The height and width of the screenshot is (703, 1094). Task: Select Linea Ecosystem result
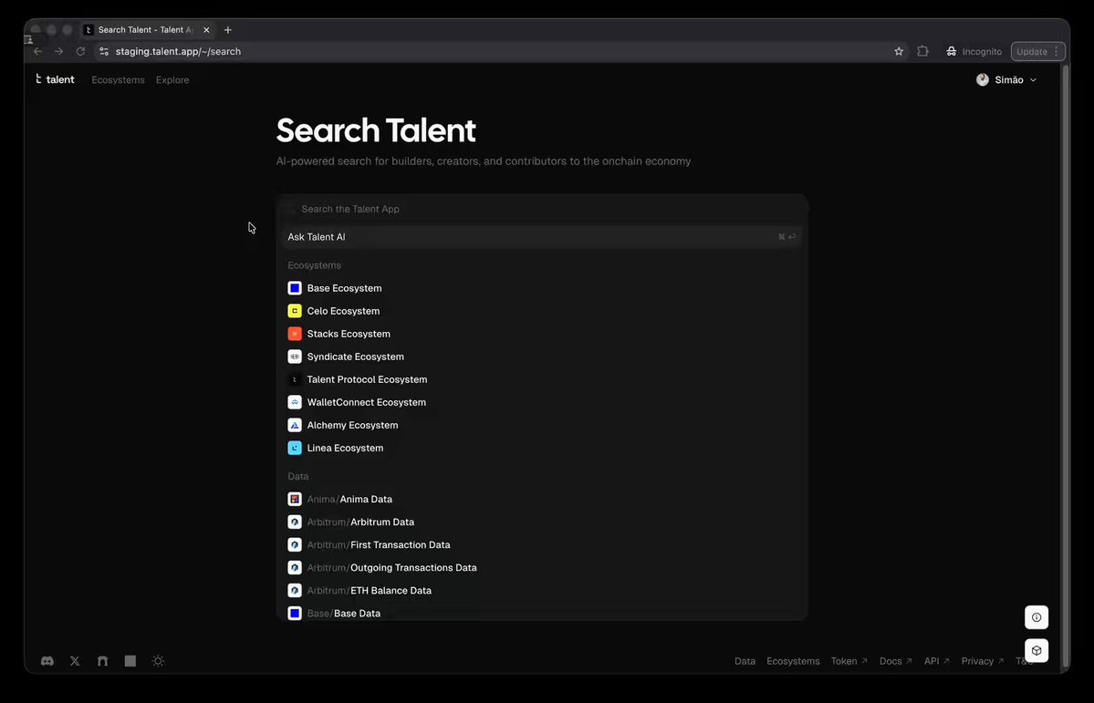coord(542,448)
